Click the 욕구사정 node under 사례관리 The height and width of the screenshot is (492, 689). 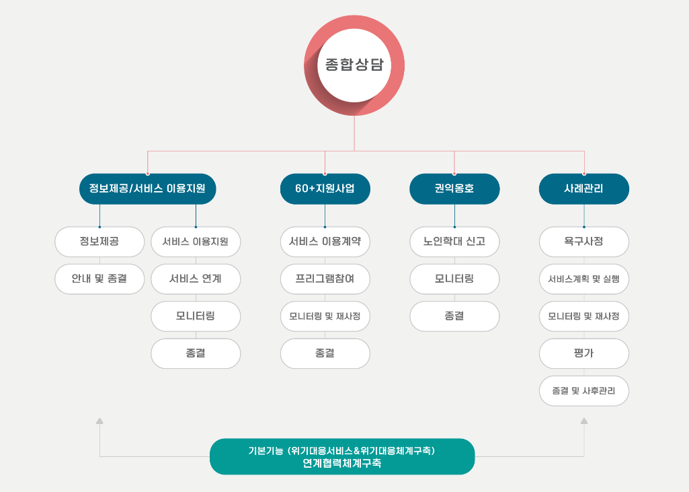583,242
